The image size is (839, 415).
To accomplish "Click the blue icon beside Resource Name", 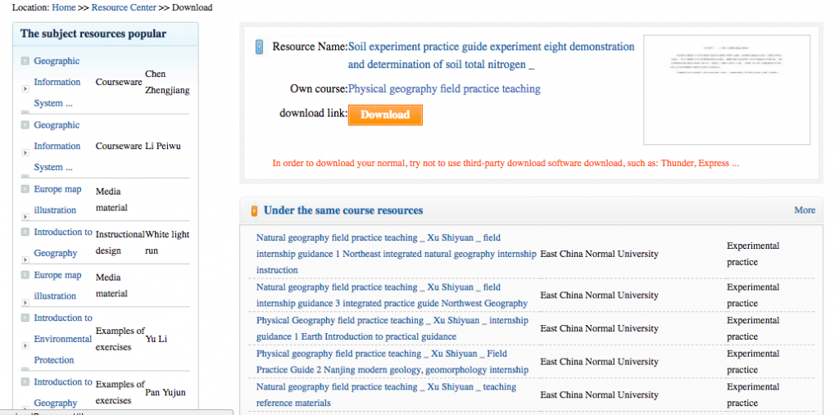I will coord(260,47).
